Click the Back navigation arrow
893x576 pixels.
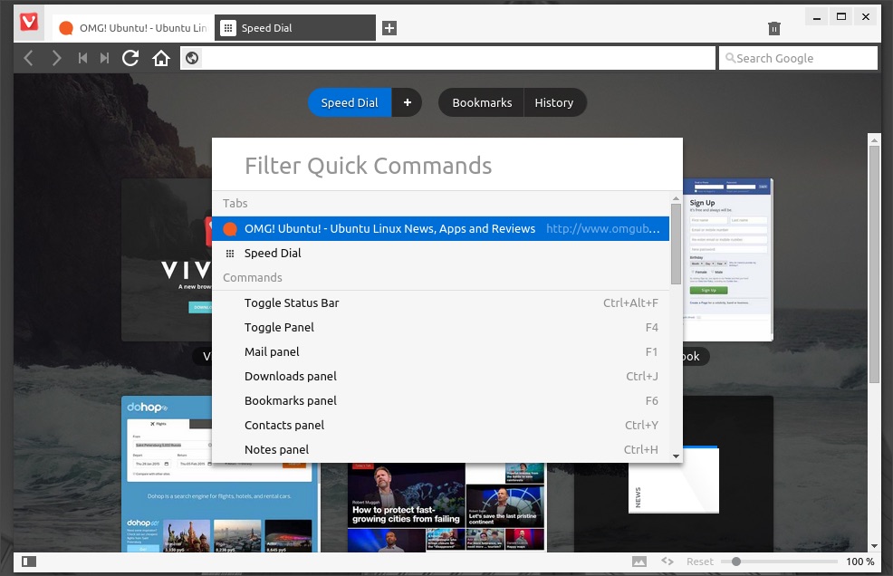28,58
